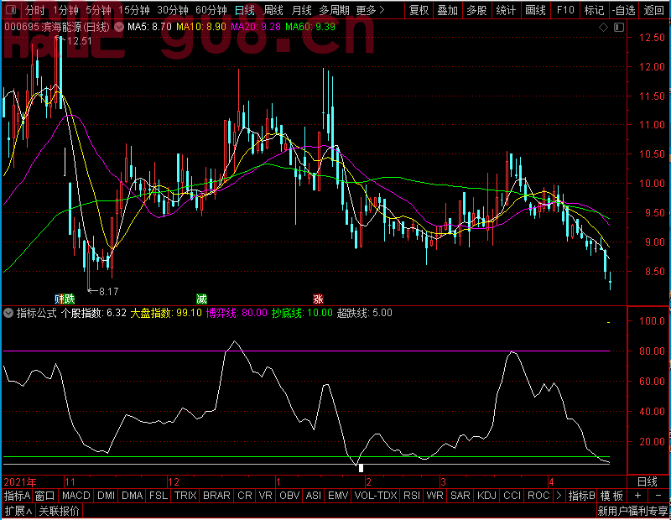Switch to 分时 intraday view
This screenshot has height=520, width=671.
coord(34,10)
